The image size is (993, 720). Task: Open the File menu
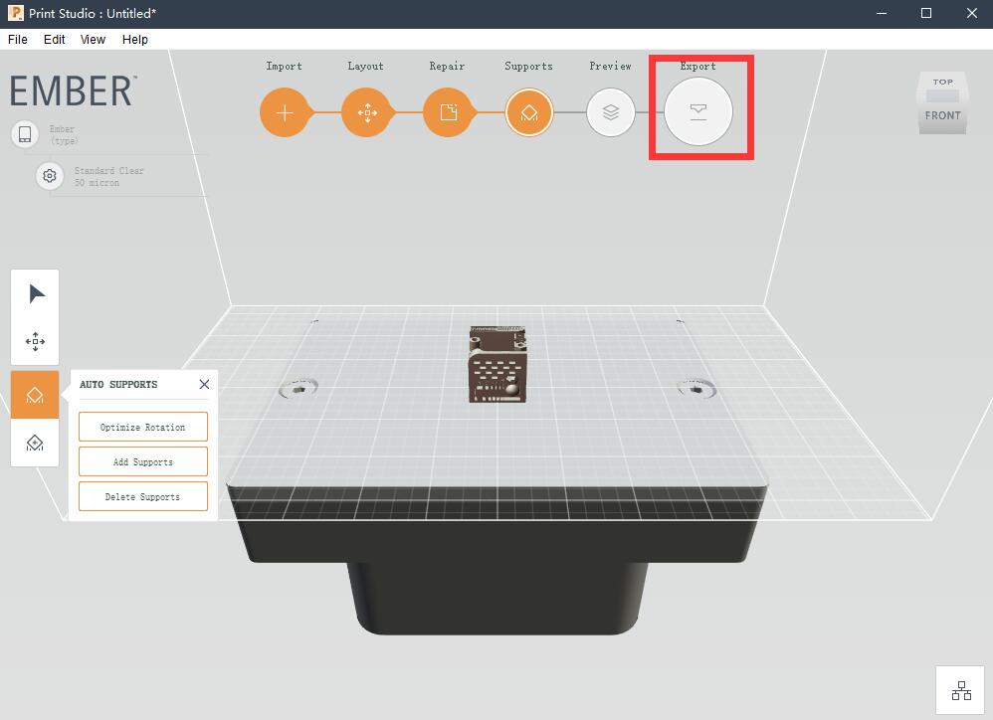pyautogui.click(x=18, y=40)
